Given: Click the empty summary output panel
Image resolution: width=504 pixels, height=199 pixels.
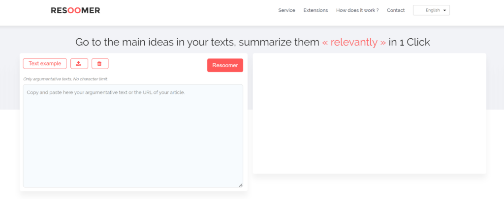Looking at the screenshot, I should [x=369, y=114].
